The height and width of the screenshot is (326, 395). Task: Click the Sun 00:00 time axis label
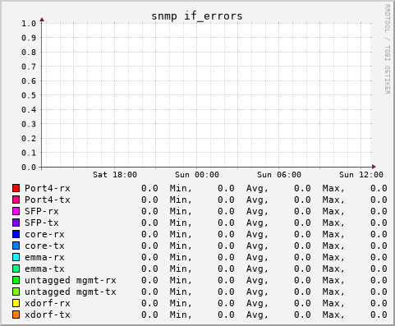(x=197, y=175)
